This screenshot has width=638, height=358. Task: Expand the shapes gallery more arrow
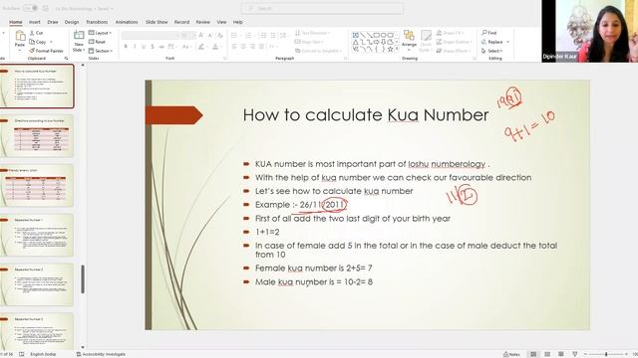tap(398, 49)
